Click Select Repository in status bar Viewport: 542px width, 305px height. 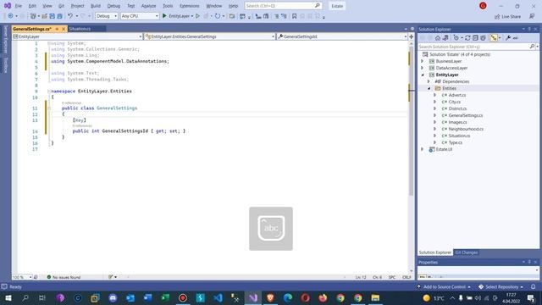pos(501,286)
